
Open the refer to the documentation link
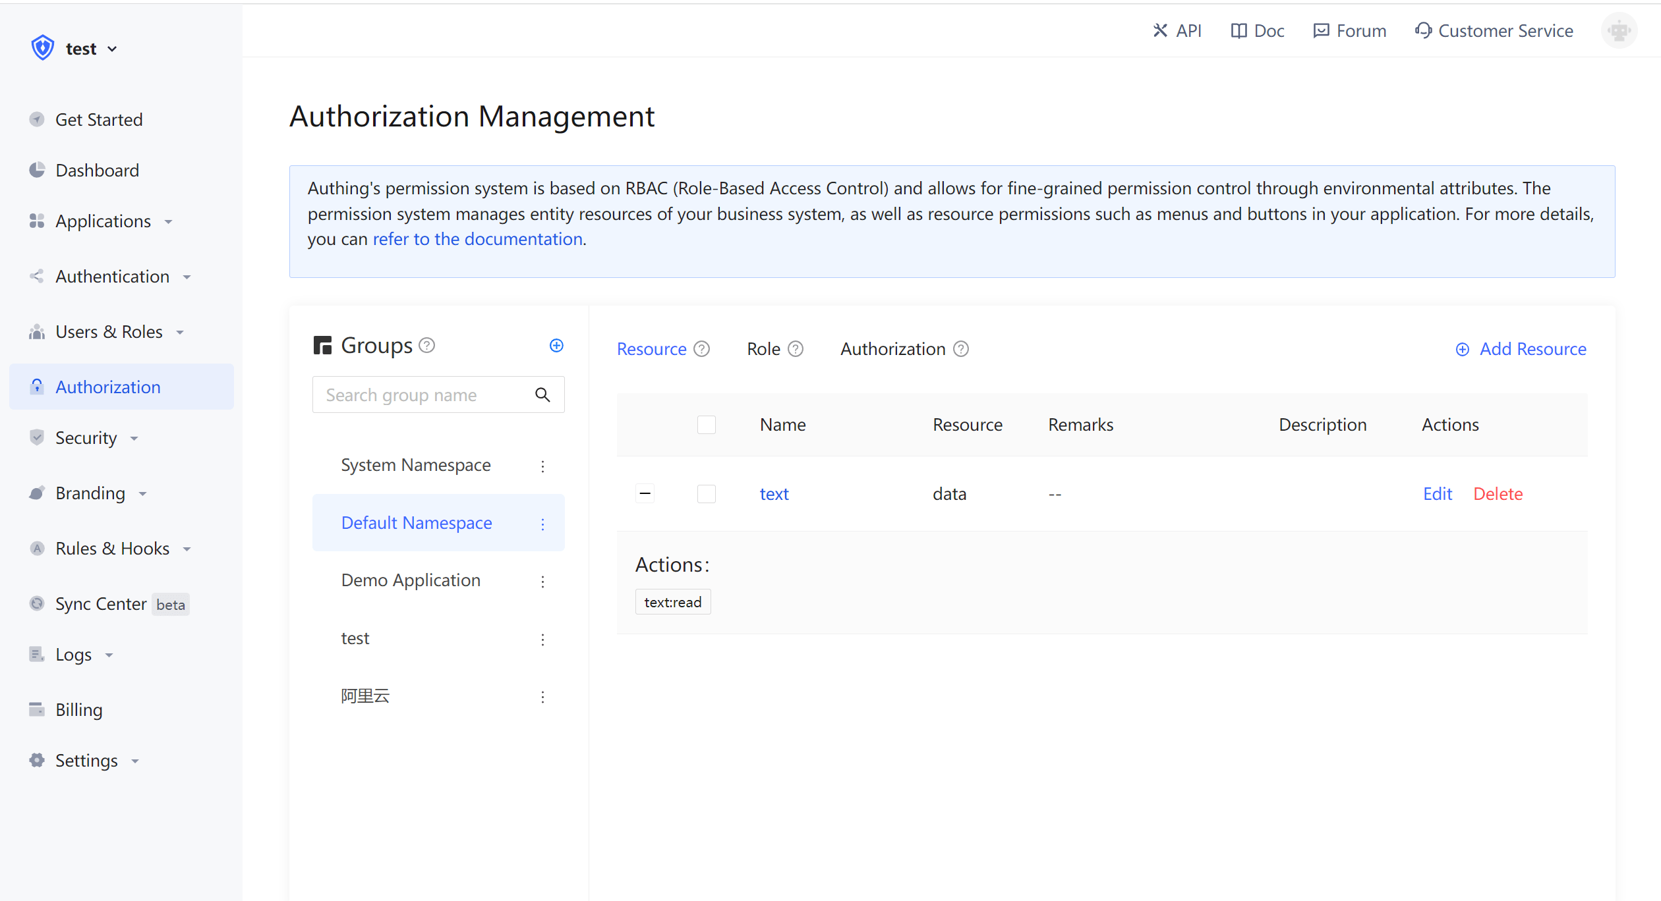point(477,238)
